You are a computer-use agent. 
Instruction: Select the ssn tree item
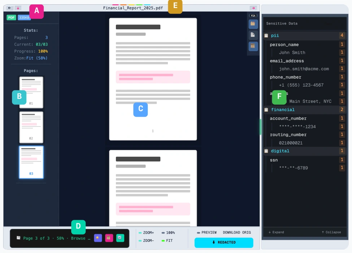305,160
